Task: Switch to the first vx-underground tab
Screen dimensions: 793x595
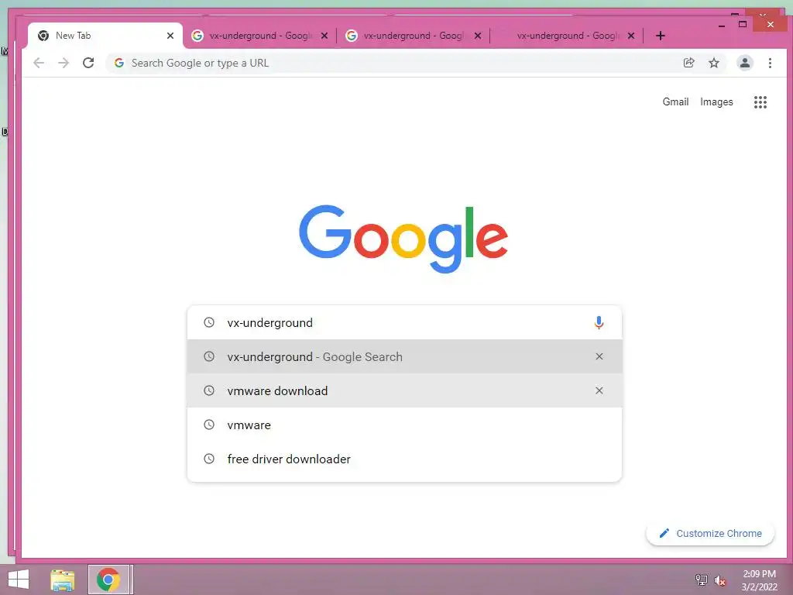Action: (x=259, y=36)
